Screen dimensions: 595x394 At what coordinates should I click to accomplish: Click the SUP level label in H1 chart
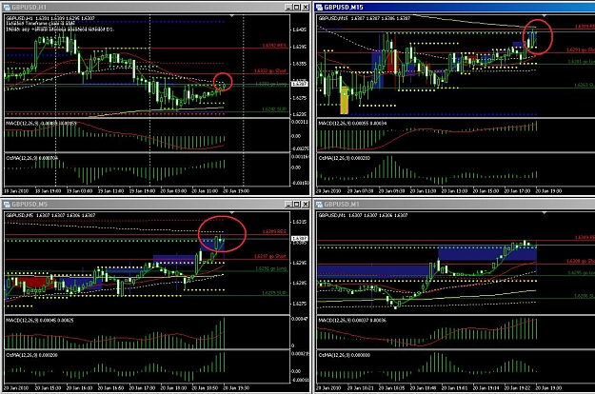click(274, 108)
